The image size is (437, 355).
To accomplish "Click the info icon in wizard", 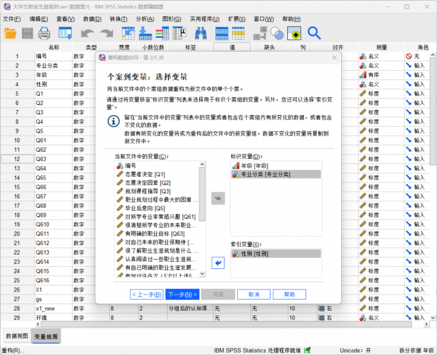I will pyautogui.click(x=114, y=122).
